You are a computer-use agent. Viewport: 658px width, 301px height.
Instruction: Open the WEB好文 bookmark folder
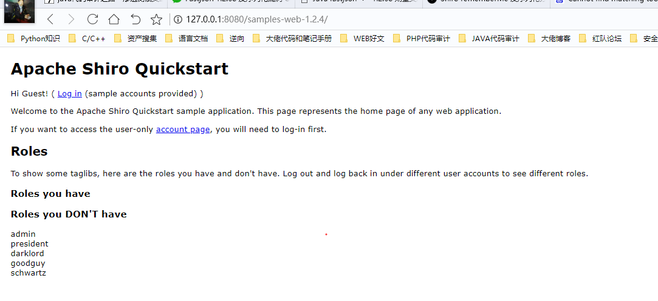click(363, 39)
